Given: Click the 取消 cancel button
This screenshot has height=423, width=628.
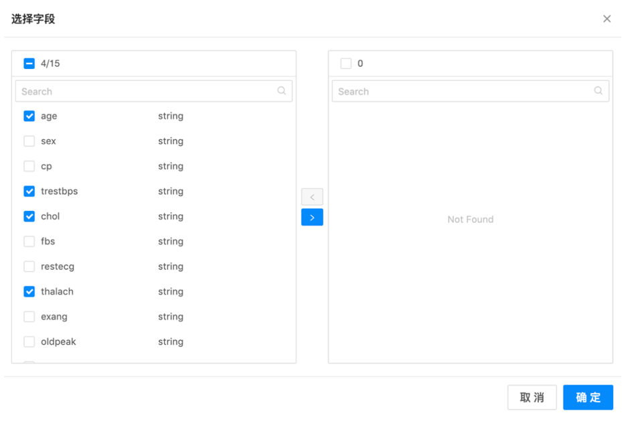Looking at the screenshot, I should [x=532, y=398].
